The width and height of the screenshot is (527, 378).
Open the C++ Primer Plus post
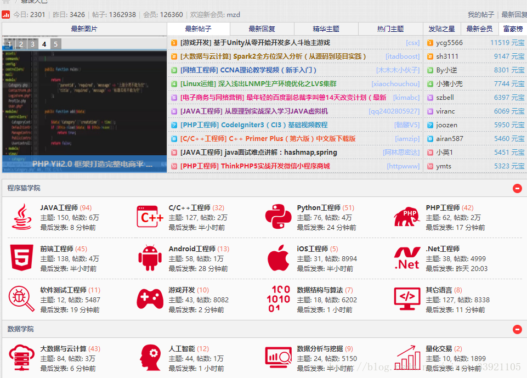[268, 139]
